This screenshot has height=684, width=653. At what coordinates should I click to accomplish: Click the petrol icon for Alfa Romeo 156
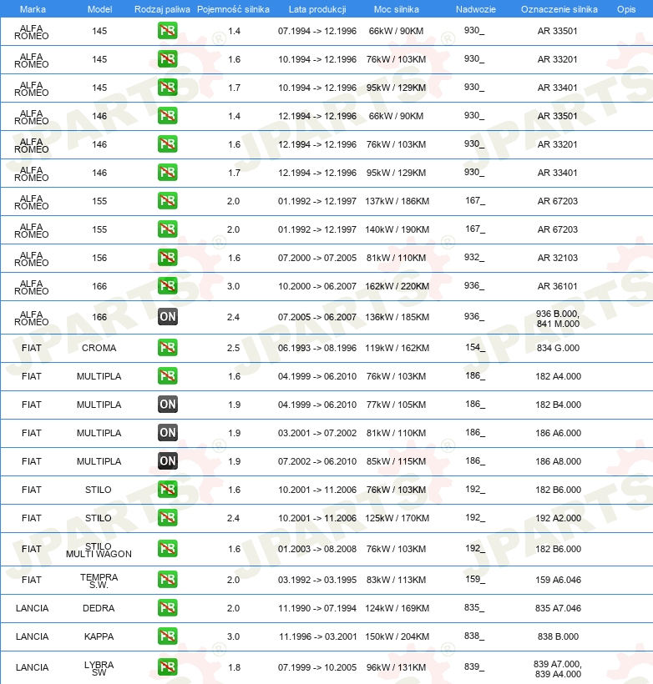pyautogui.click(x=168, y=258)
